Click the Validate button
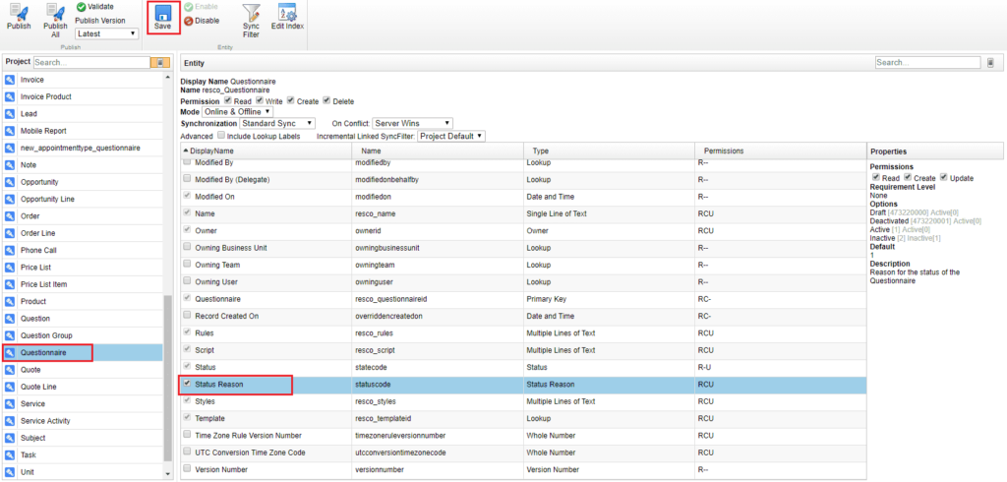The image size is (1007, 482). [95, 7]
